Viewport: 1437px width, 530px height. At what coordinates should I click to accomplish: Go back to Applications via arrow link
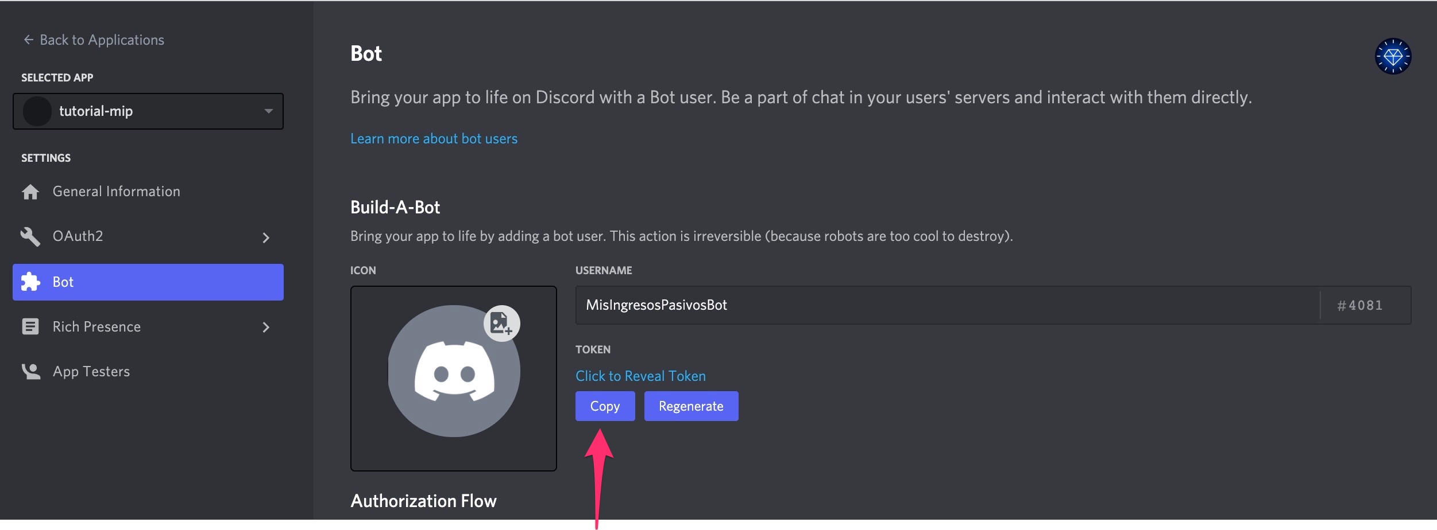(93, 40)
